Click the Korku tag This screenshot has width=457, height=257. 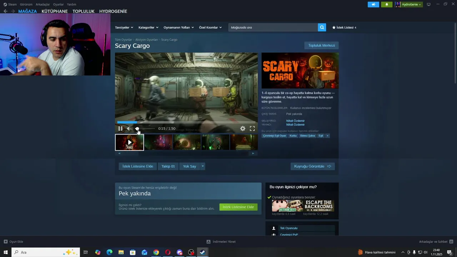pyautogui.click(x=293, y=136)
